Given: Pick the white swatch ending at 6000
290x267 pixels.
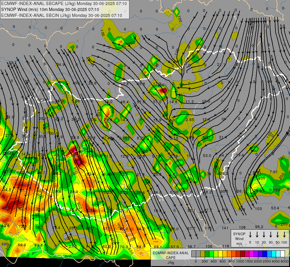Looking at the screenshot, I should 282,254.
